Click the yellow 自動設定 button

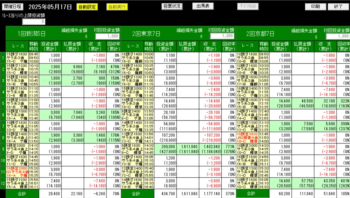[87, 6]
